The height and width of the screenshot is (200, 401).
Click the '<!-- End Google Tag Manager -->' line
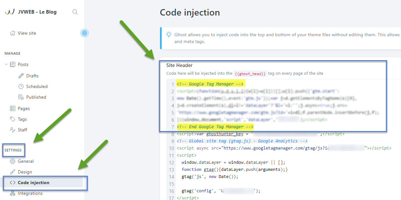click(215, 127)
